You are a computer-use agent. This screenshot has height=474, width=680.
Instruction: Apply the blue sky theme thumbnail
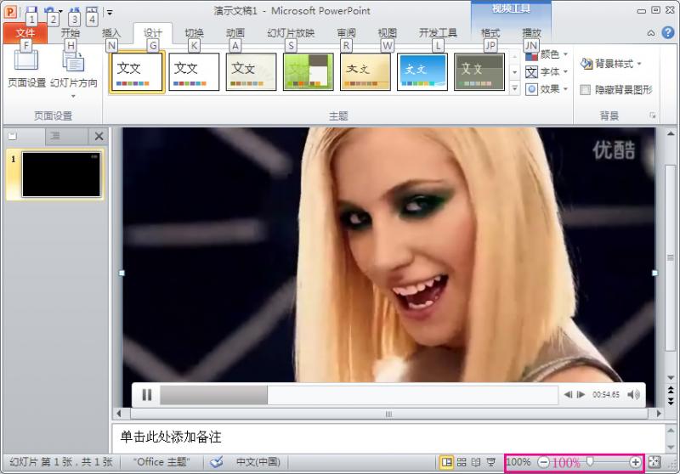[x=422, y=72]
